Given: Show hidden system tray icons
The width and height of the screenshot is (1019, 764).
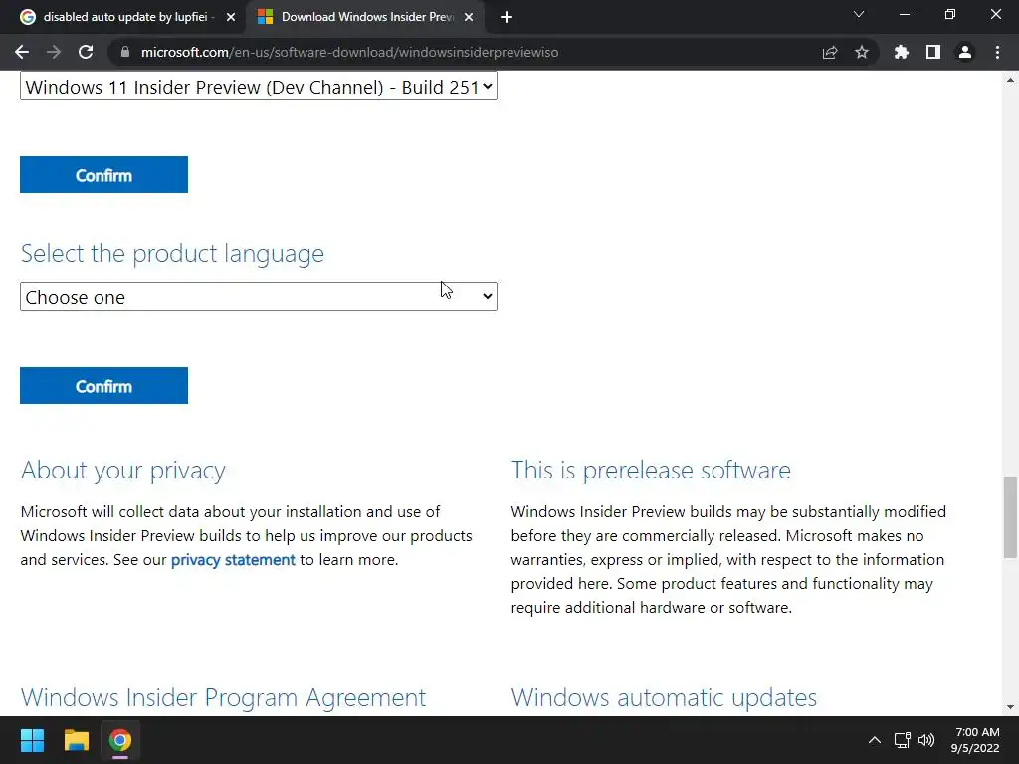Looking at the screenshot, I should point(875,740).
